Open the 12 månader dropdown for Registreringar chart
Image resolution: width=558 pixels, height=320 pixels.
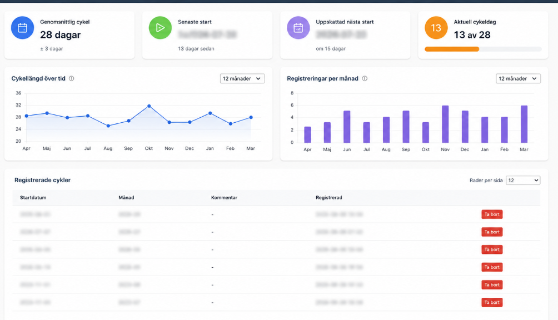point(518,78)
